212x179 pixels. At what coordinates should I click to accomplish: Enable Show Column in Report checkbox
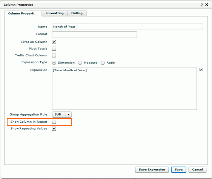coord(54,122)
